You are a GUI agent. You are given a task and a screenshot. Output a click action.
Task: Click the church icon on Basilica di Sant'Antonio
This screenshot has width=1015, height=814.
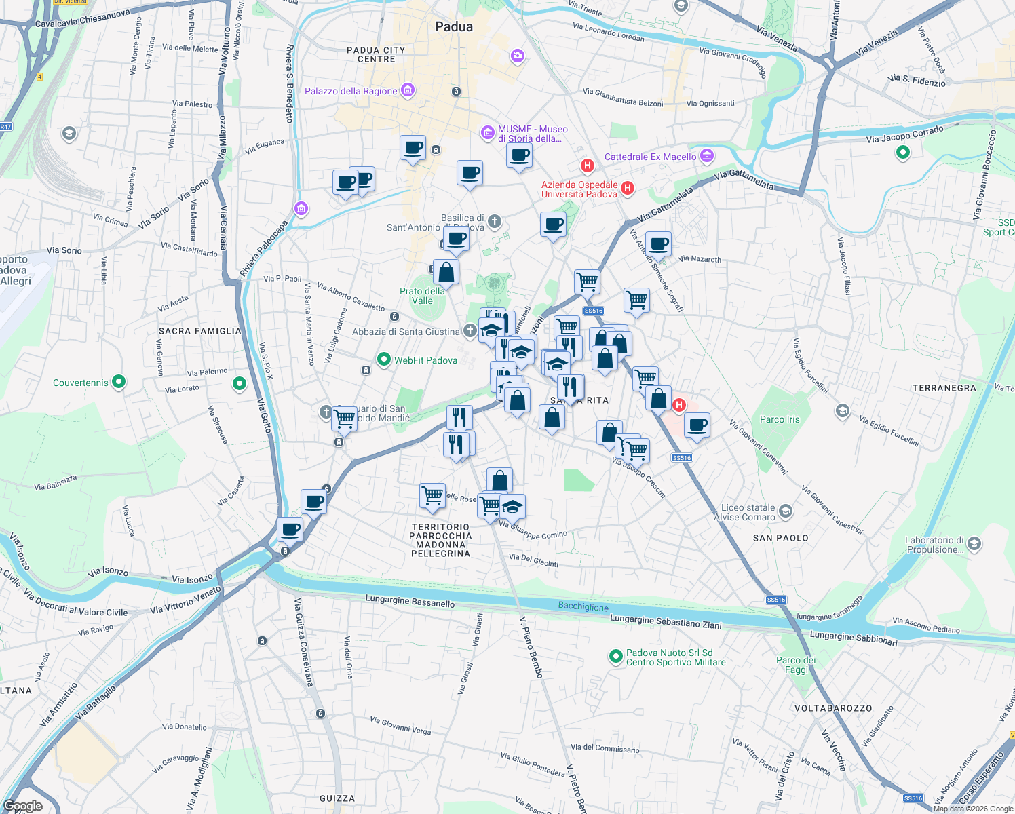[x=494, y=220]
